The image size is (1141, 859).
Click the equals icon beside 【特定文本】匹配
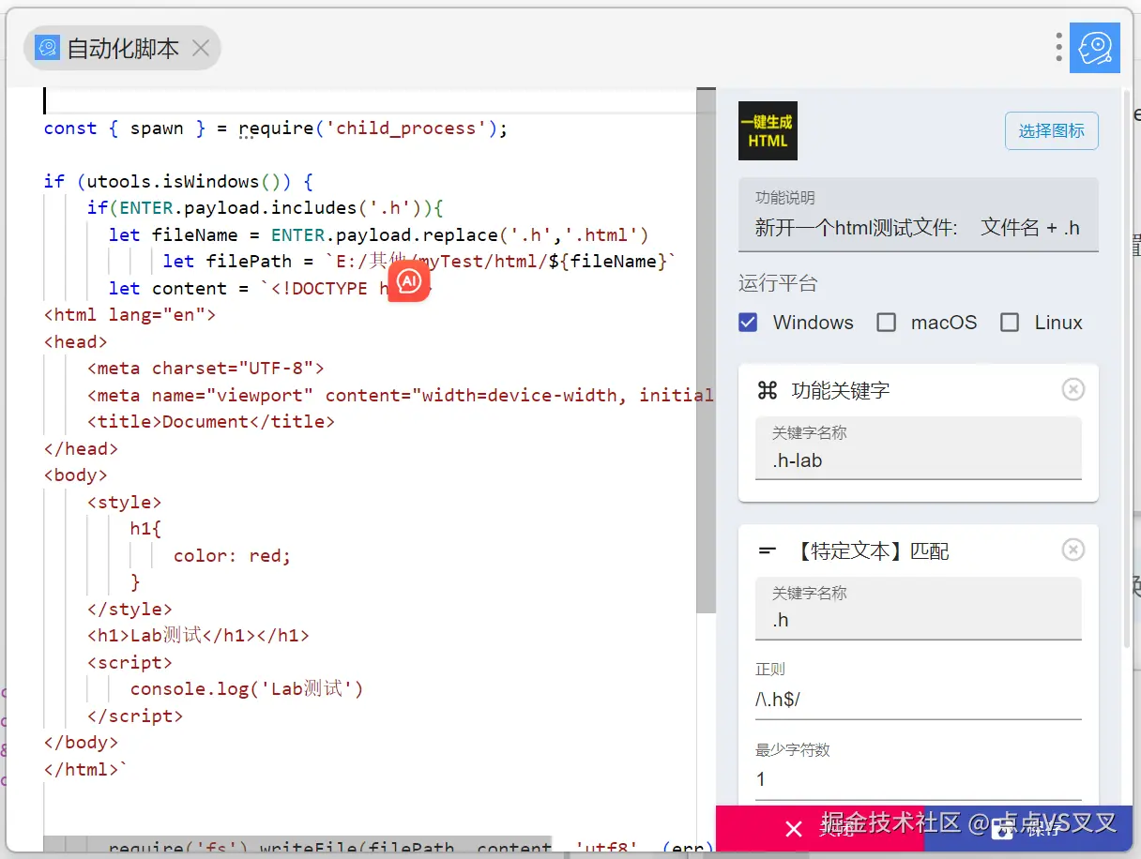tap(767, 550)
